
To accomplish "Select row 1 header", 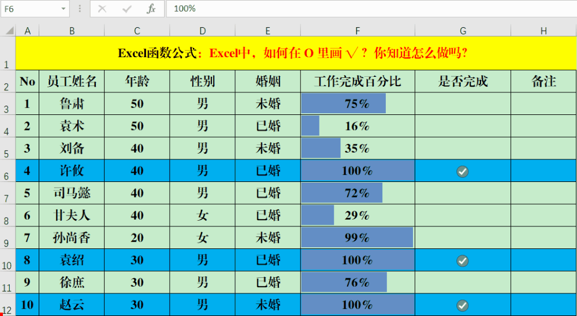I will pos(8,53).
